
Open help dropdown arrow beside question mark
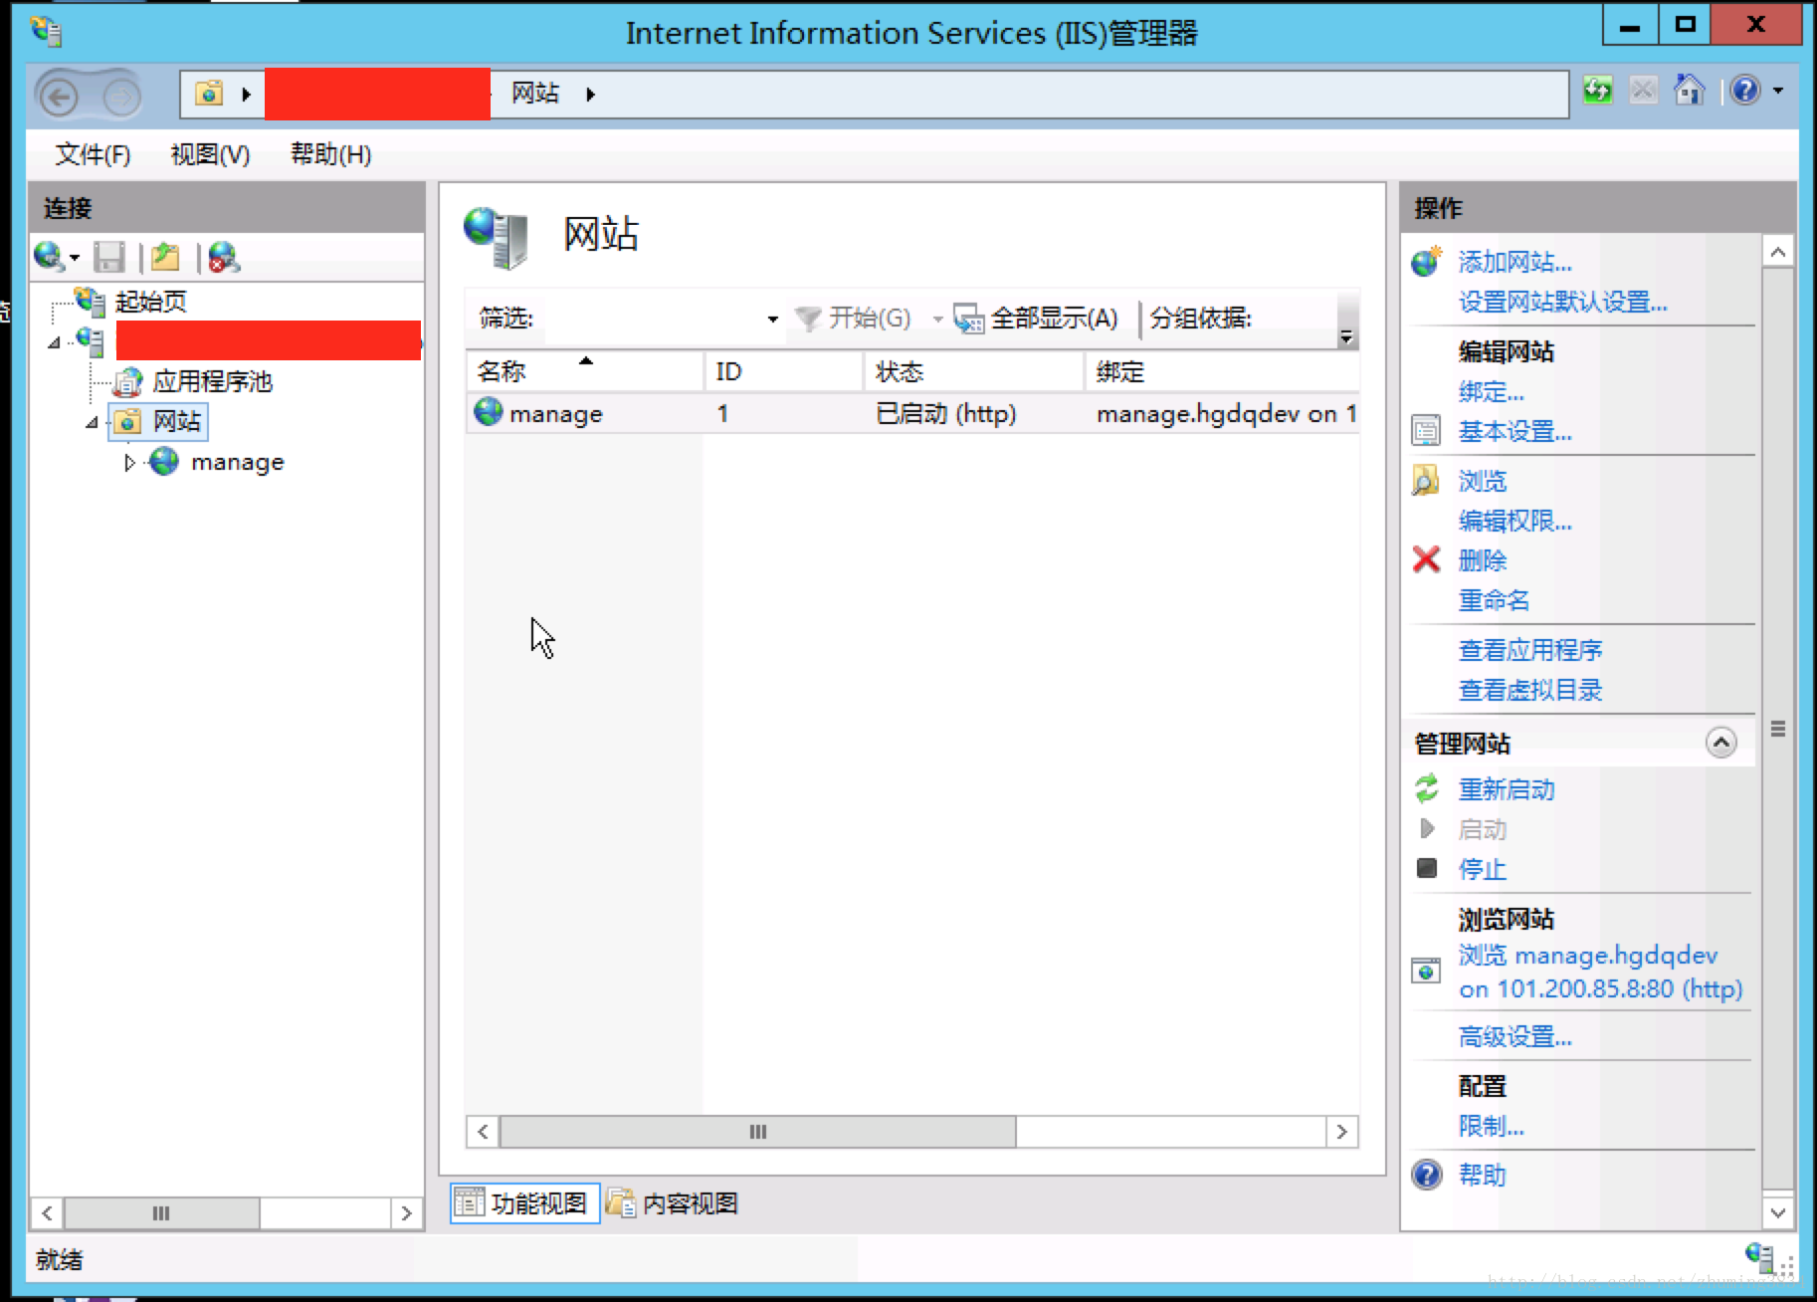pyautogui.click(x=1778, y=91)
